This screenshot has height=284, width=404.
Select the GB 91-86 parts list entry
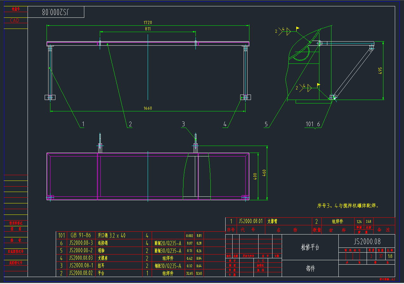click(80, 235)
